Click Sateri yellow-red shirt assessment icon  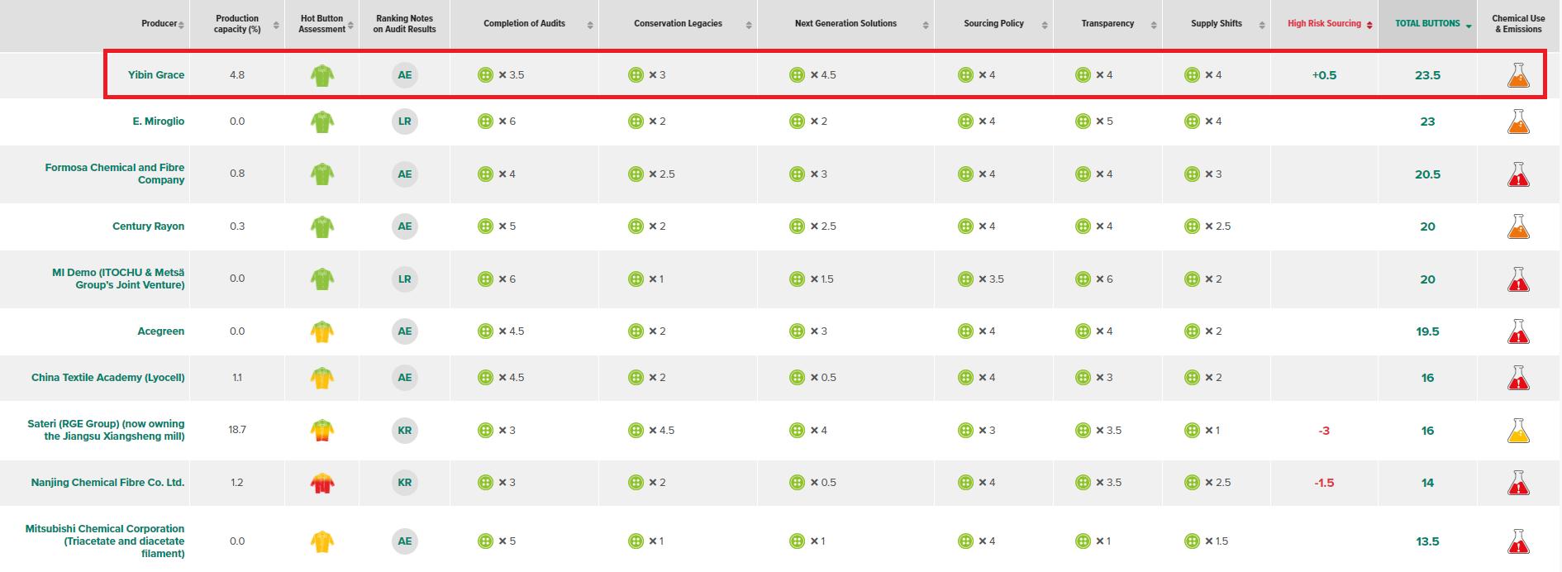[321, 431]
